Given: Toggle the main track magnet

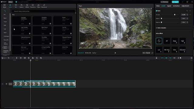Looking at the screenshot, I should [162, 58].
